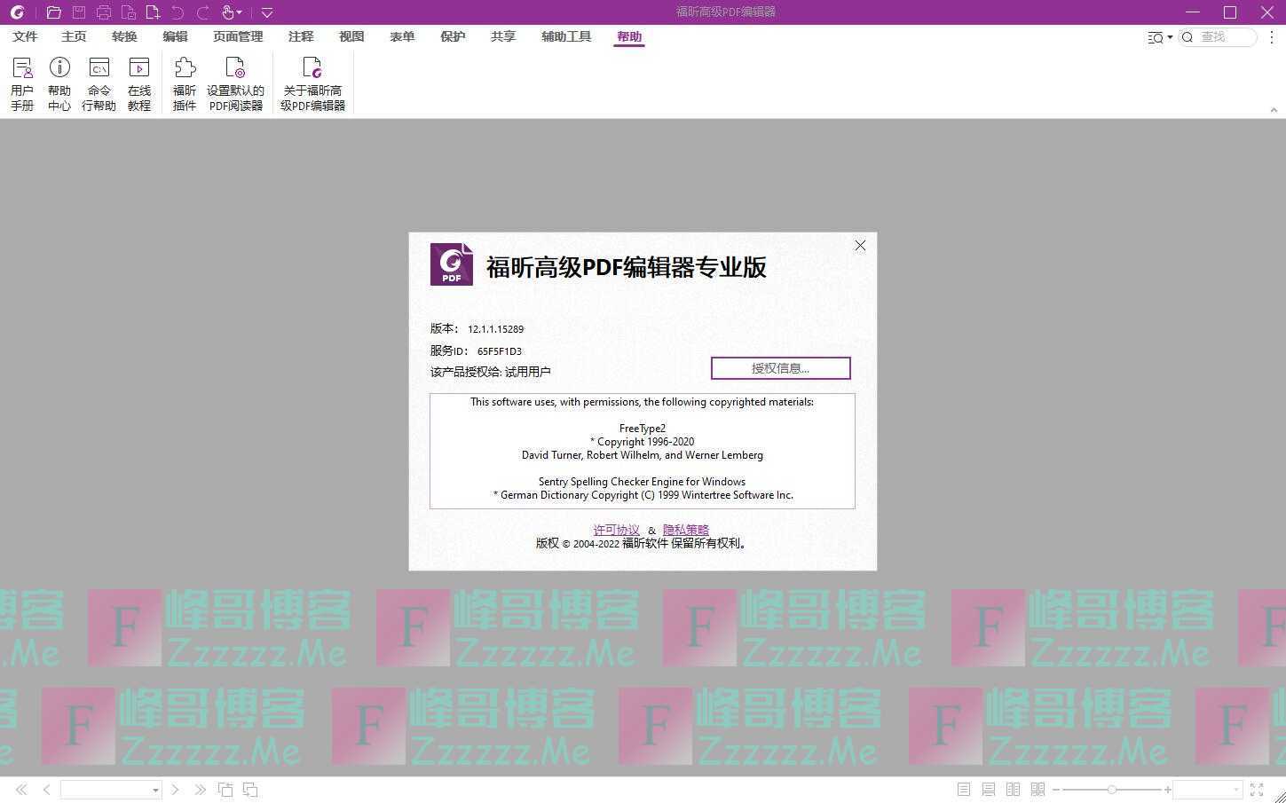Open 福昕插件 plugins icon

tap(185, 83)
